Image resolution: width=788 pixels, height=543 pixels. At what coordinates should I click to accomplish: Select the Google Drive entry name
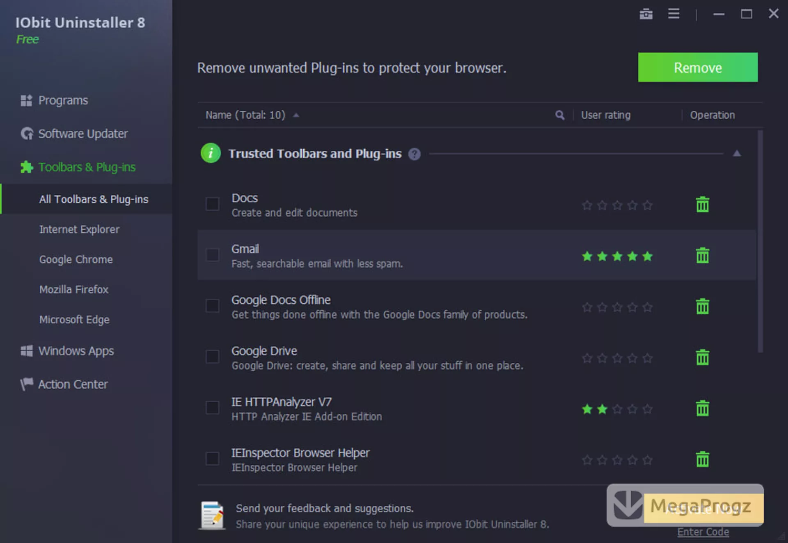264,351
